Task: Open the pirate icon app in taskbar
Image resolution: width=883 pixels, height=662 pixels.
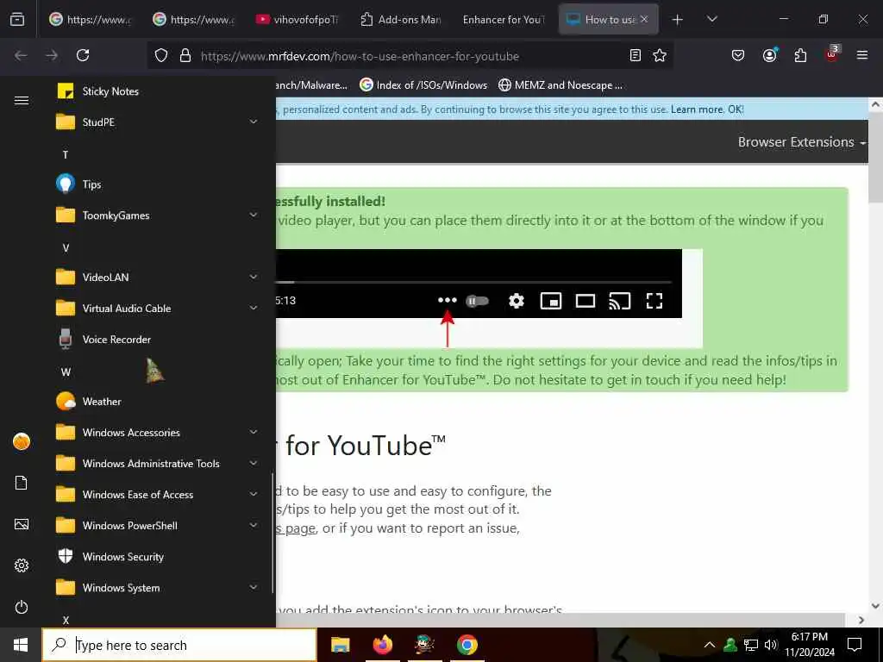Action: tap(424, 645)
